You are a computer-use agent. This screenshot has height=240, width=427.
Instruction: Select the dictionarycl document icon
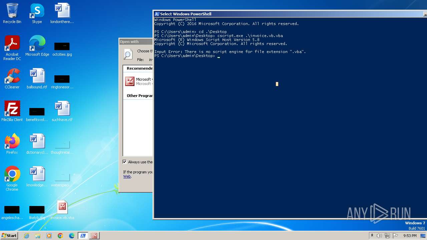point(37,144)
